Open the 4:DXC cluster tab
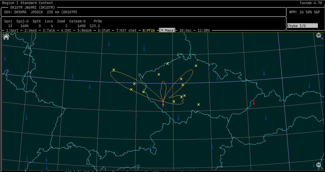Screen dimensions: 325x172 coord(66,30)
